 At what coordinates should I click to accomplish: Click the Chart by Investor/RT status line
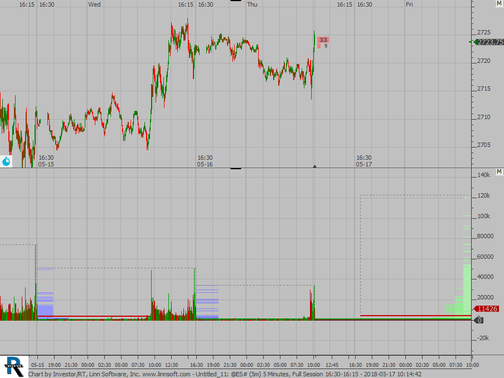225,374
